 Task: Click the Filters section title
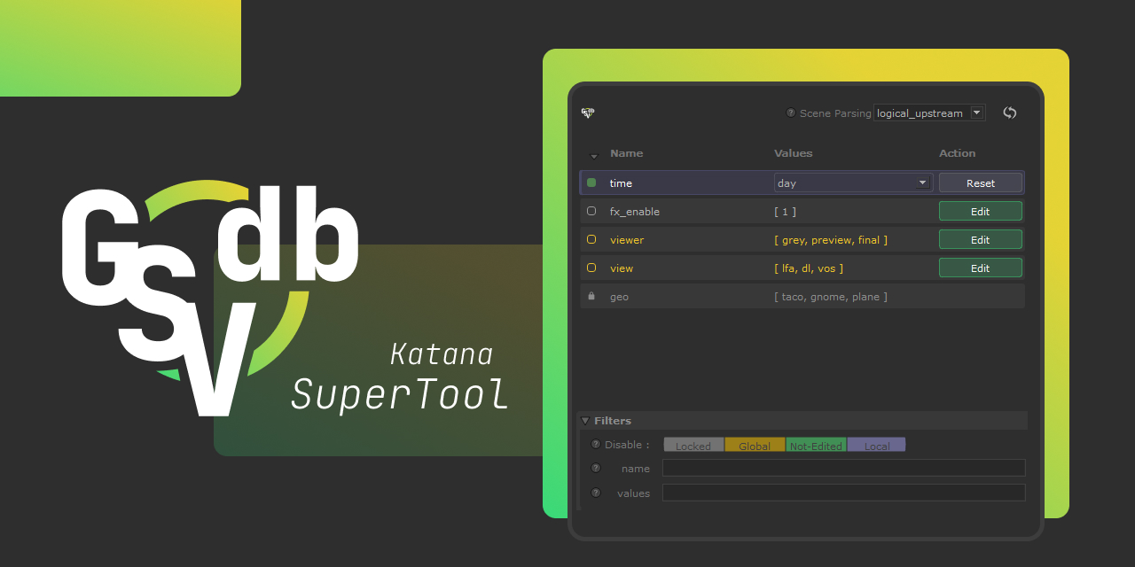[x=613, y=421]
